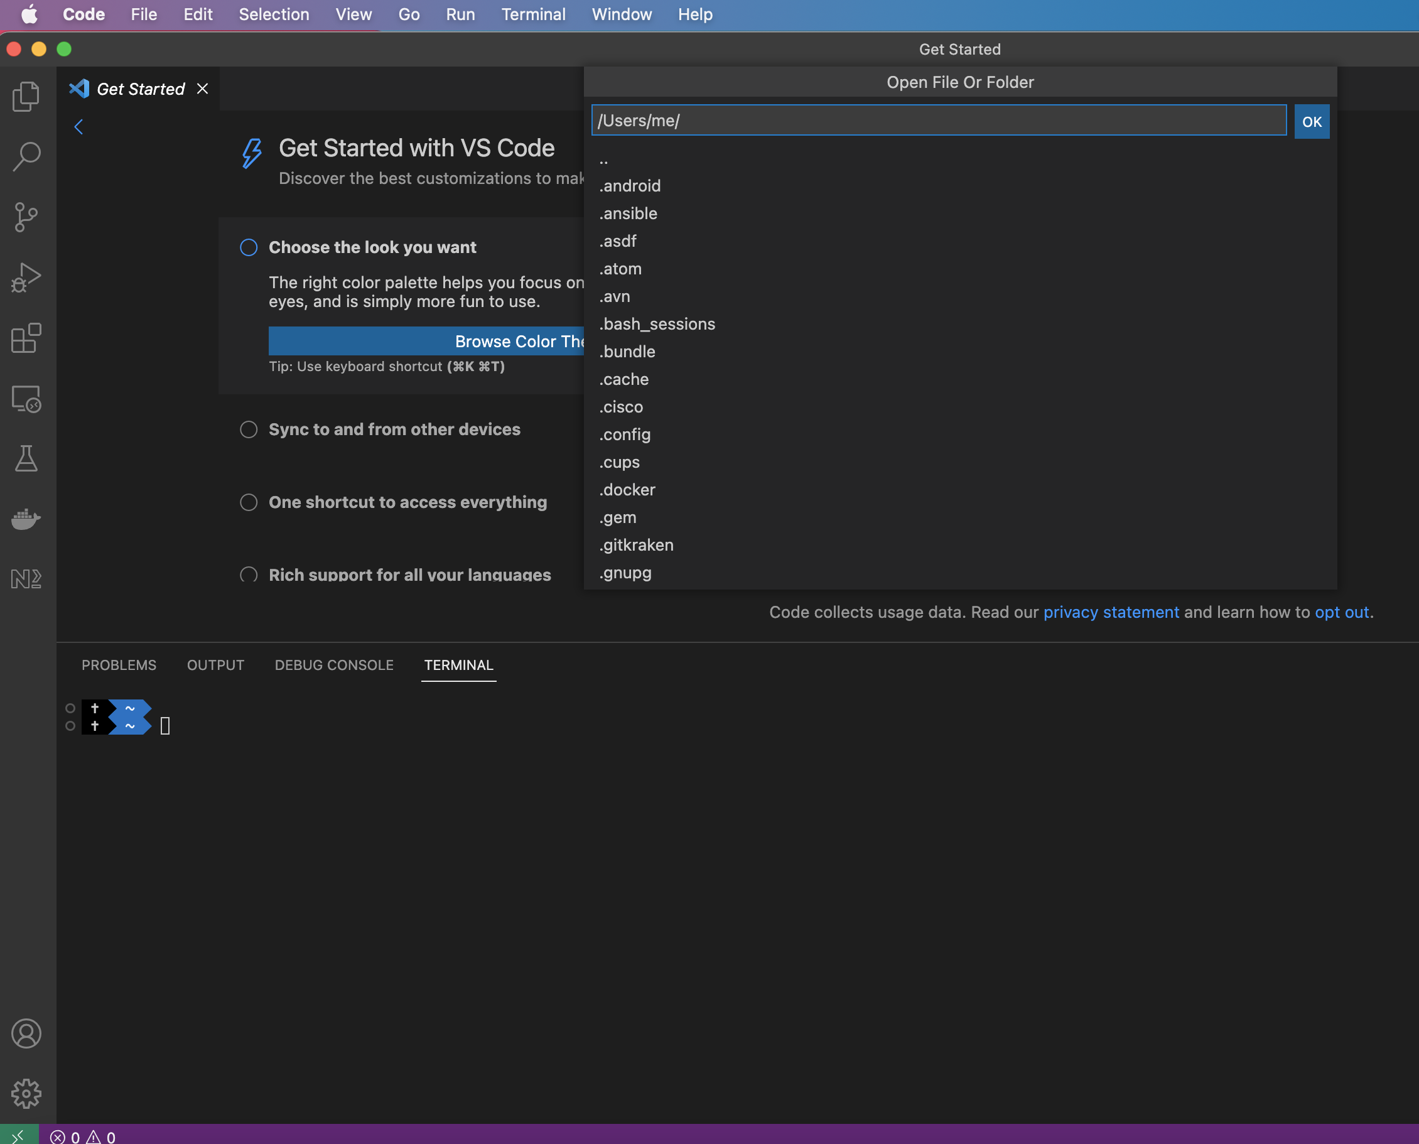Click the /Users/me/ path input field
1419x1144 pixels.
pyautogui.click(x=936, y=121)
